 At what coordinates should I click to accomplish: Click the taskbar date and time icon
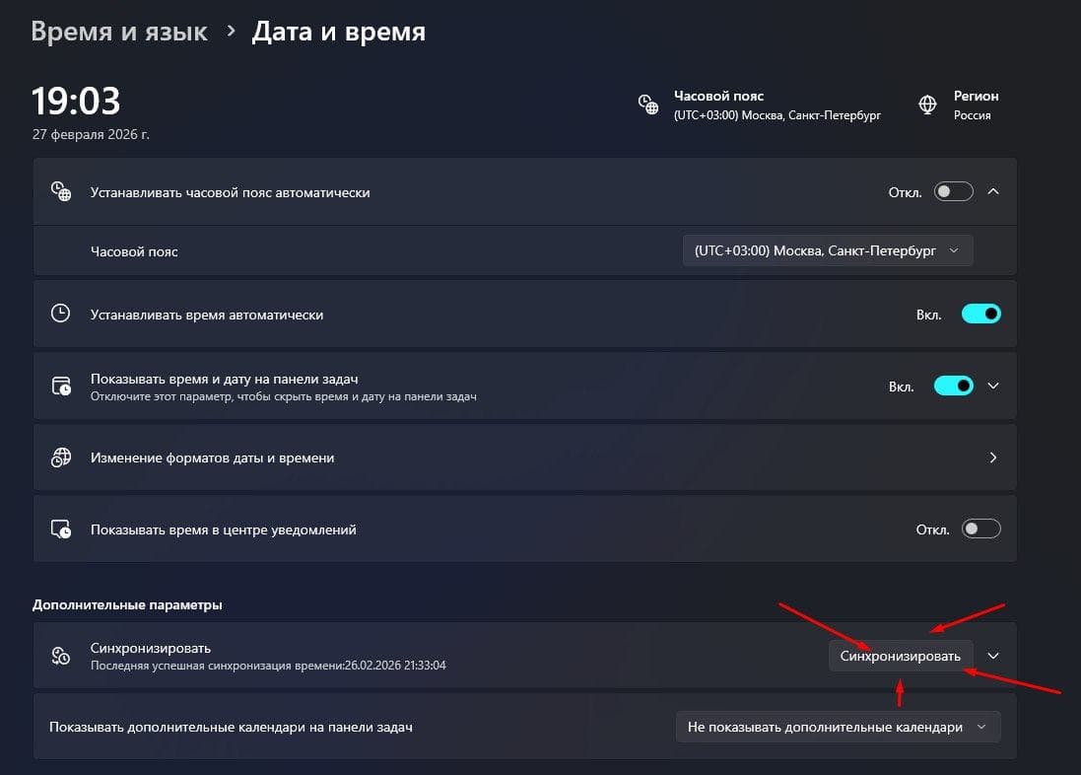[x=61, y=386]
